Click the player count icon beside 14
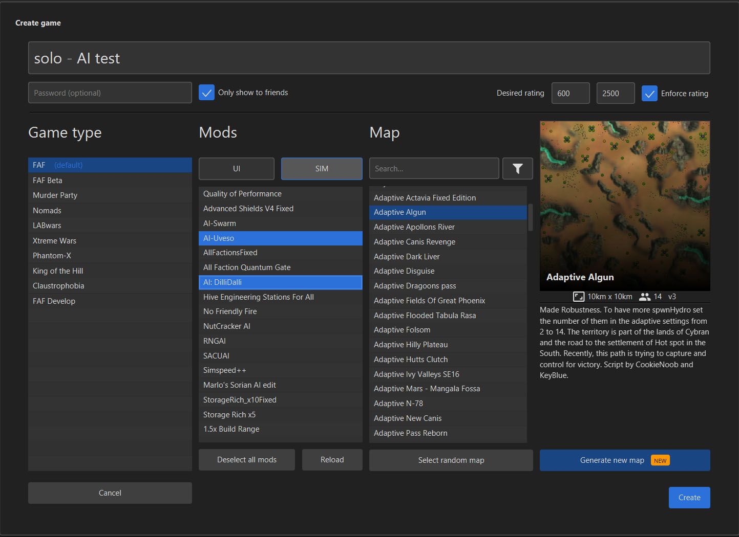This screenshot has height=537, width=739. 644,297
